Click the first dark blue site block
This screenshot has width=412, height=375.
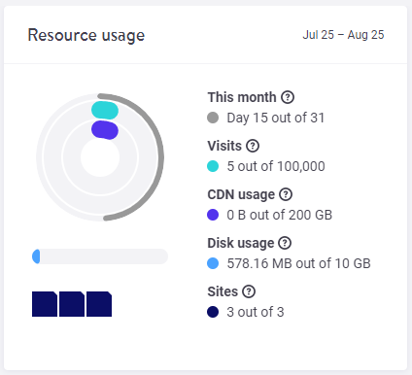pyautogui.click(x=45, y=304)
